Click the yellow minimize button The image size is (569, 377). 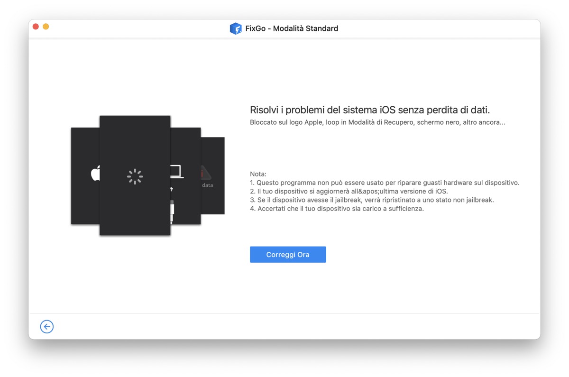(46, 27)
